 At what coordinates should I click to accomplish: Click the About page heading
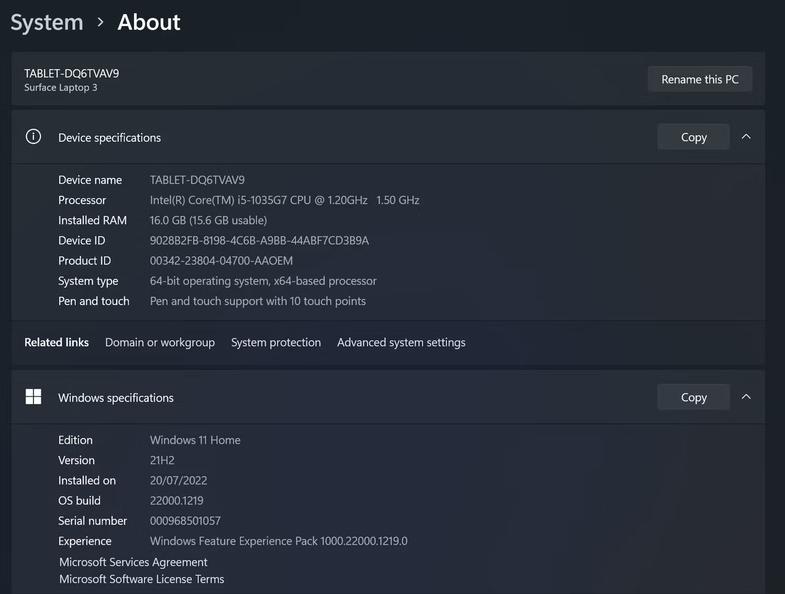(x=149, y=23)
